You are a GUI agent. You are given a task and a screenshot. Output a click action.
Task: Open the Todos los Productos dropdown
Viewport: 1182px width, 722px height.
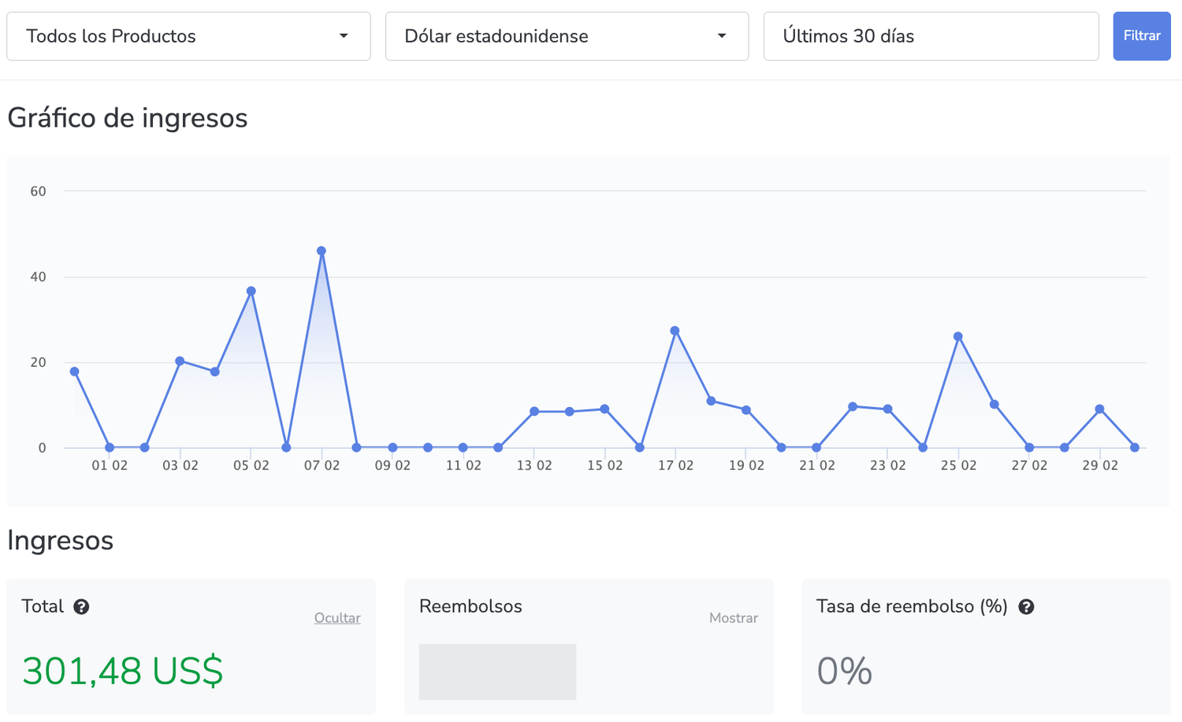(188, 36)
